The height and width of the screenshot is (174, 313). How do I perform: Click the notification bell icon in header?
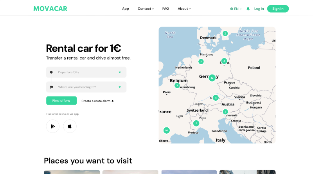[248, 9]
